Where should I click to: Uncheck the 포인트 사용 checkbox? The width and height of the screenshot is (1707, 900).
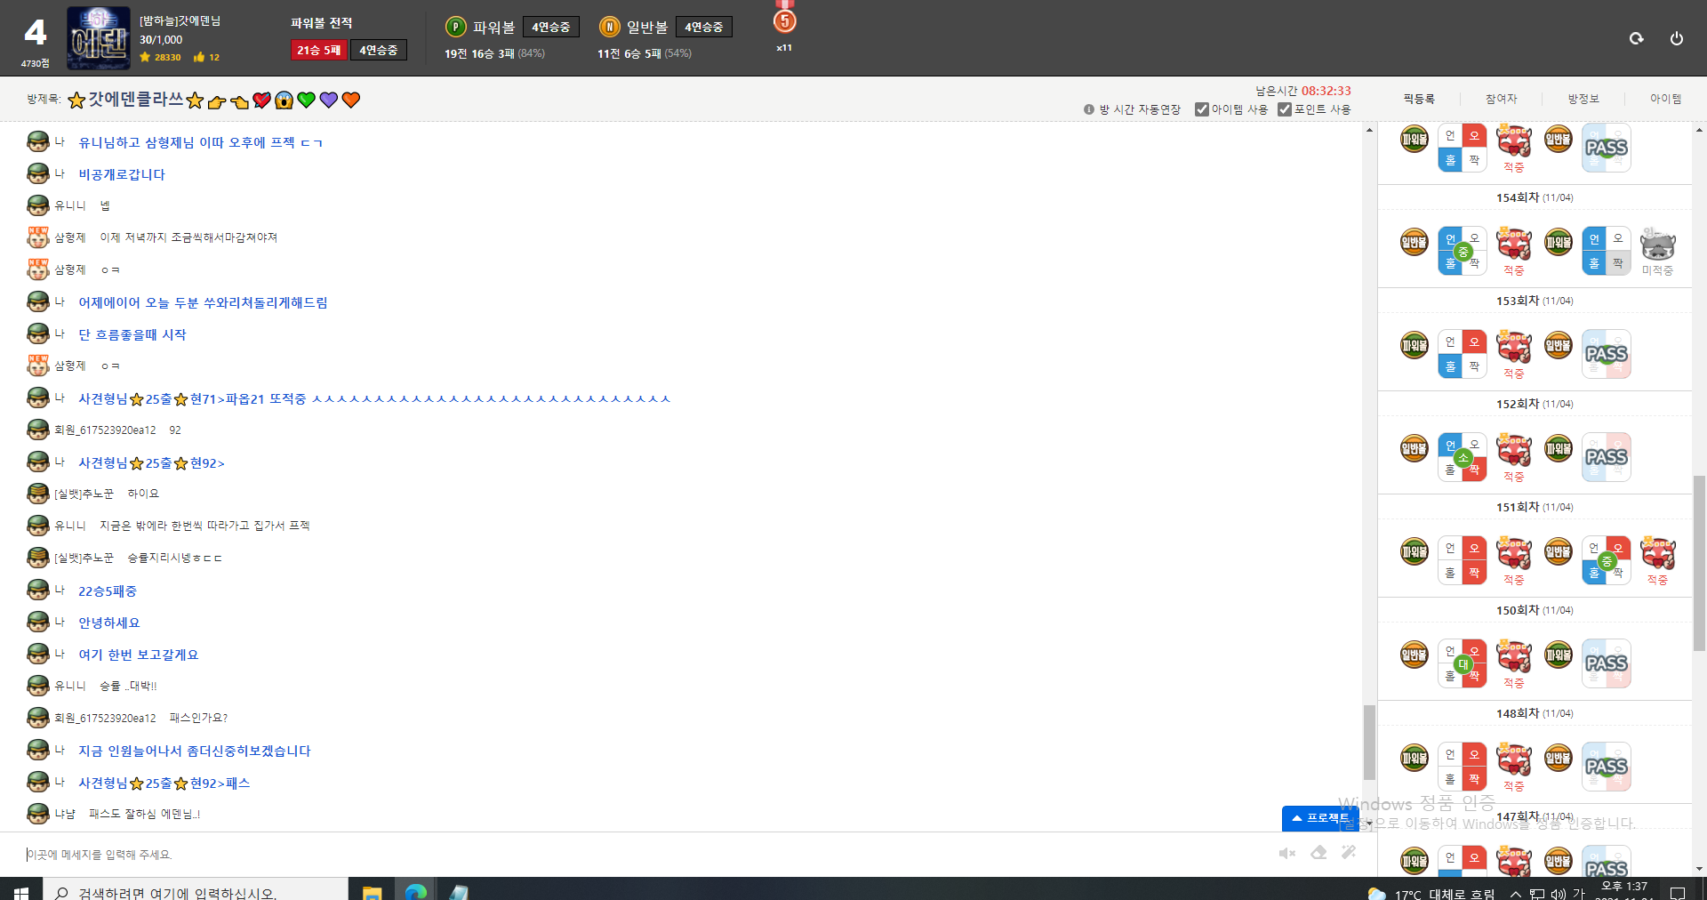(1285, 109)
